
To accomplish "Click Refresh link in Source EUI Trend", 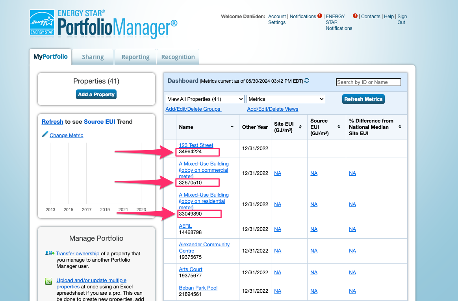I will (x=52, y=122).
